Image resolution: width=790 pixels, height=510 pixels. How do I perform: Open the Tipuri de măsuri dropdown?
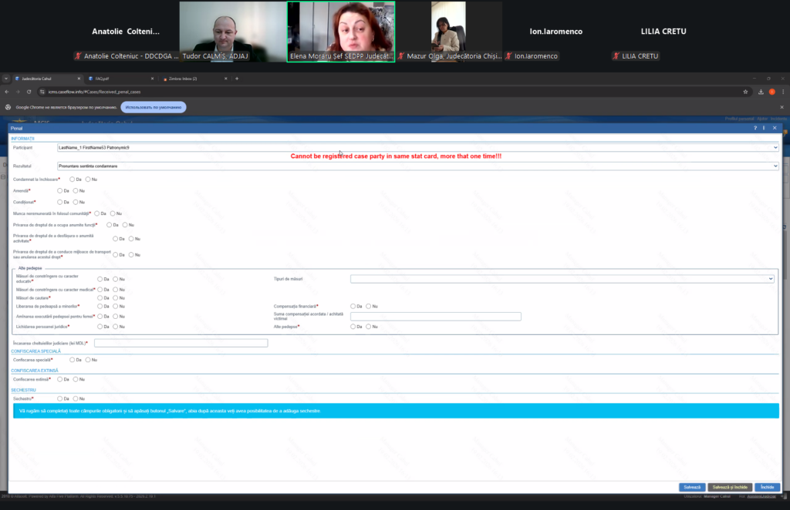[x=562, y=279]
